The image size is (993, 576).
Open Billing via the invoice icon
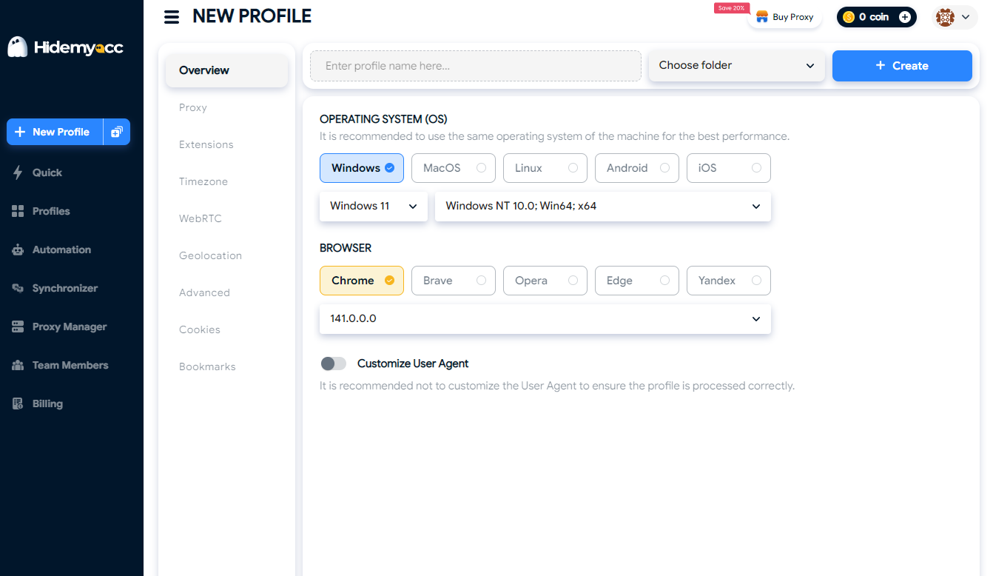18,403
